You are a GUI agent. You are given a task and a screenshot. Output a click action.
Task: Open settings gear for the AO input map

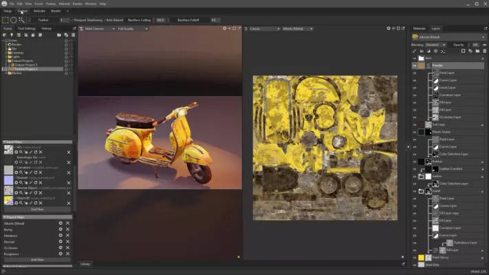point(17,152)
